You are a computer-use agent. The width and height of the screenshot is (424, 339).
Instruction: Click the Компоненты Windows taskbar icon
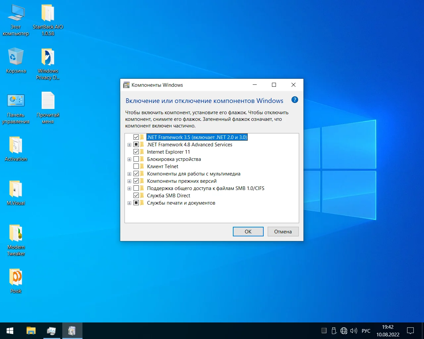(x=72, y=331)
